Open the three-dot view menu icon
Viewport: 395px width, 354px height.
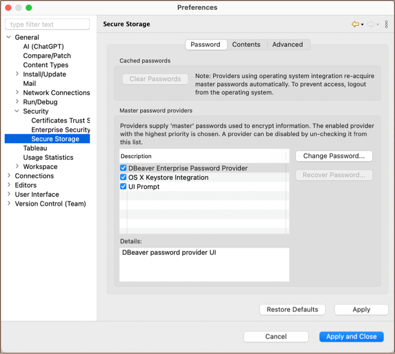click(386, 24)
